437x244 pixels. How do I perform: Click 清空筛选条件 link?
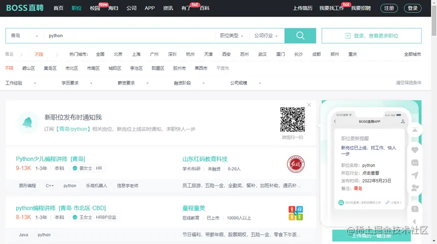[x=408, y=83]
